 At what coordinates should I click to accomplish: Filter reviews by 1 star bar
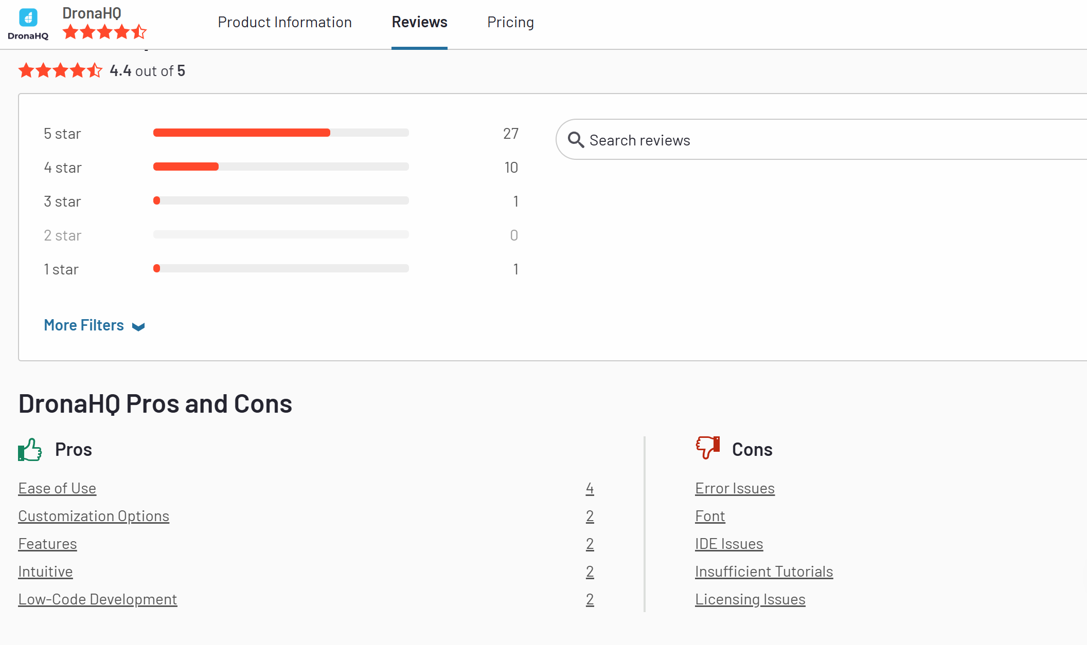point(281,268)
